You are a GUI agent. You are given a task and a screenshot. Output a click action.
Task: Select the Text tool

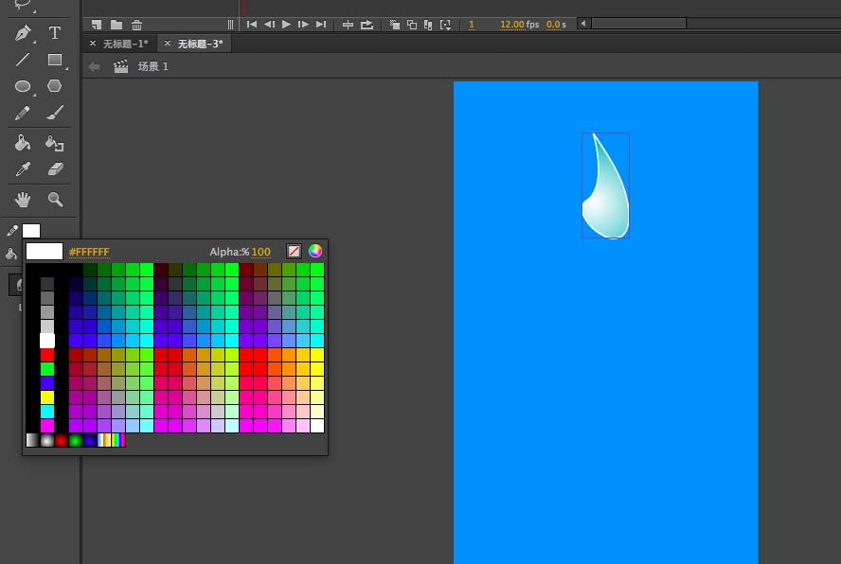(x=54, y=33)
